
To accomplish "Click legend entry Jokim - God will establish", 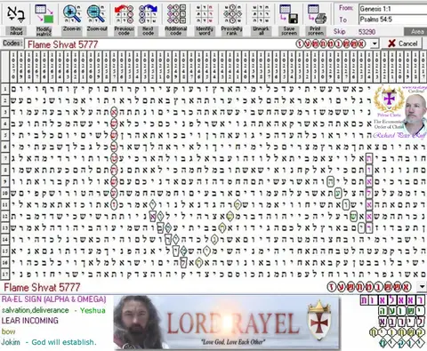I will [x=49, y=342].
